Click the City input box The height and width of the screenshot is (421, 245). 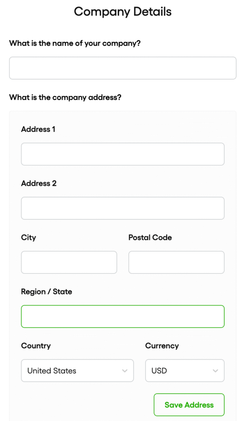tap(69, 262)
